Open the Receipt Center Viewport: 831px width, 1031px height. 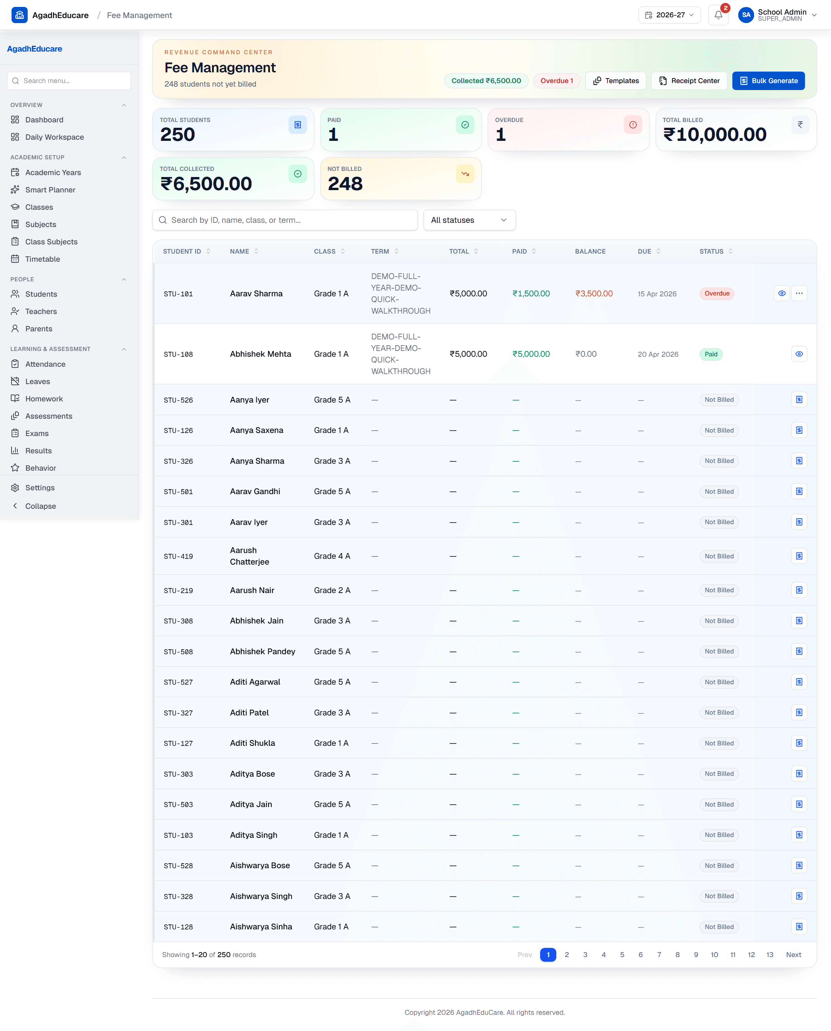click(x=689, y=81)
